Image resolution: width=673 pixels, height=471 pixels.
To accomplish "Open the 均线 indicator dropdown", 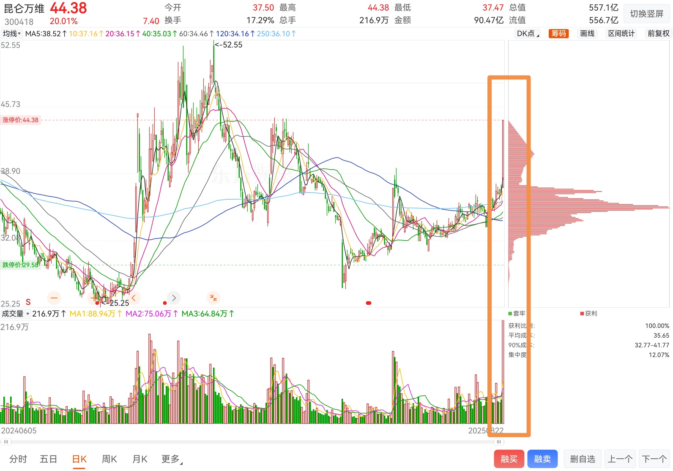I will (x=12, y=34).
